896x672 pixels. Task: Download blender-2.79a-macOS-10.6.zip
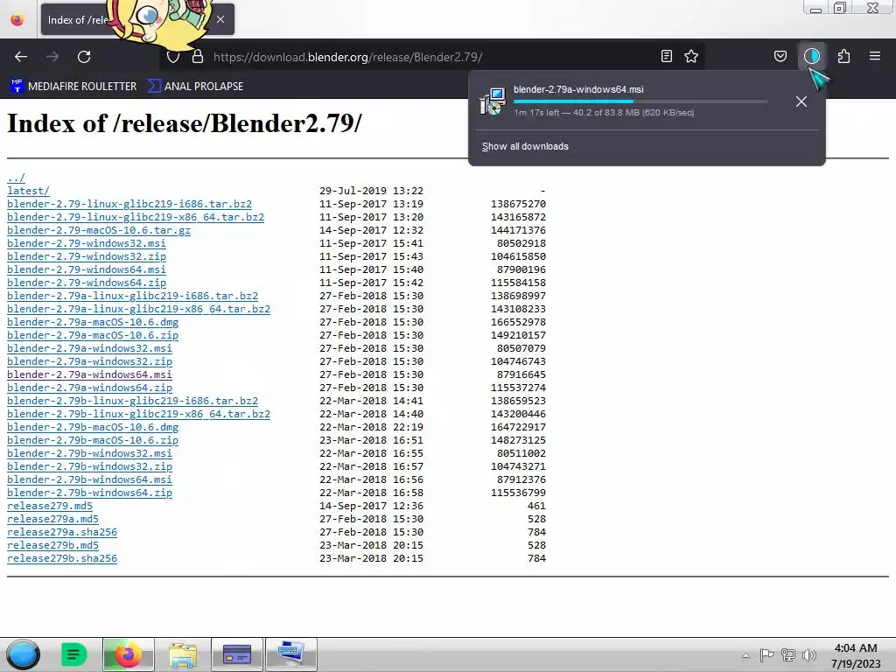pyautogui.click(x=93, y=335)
